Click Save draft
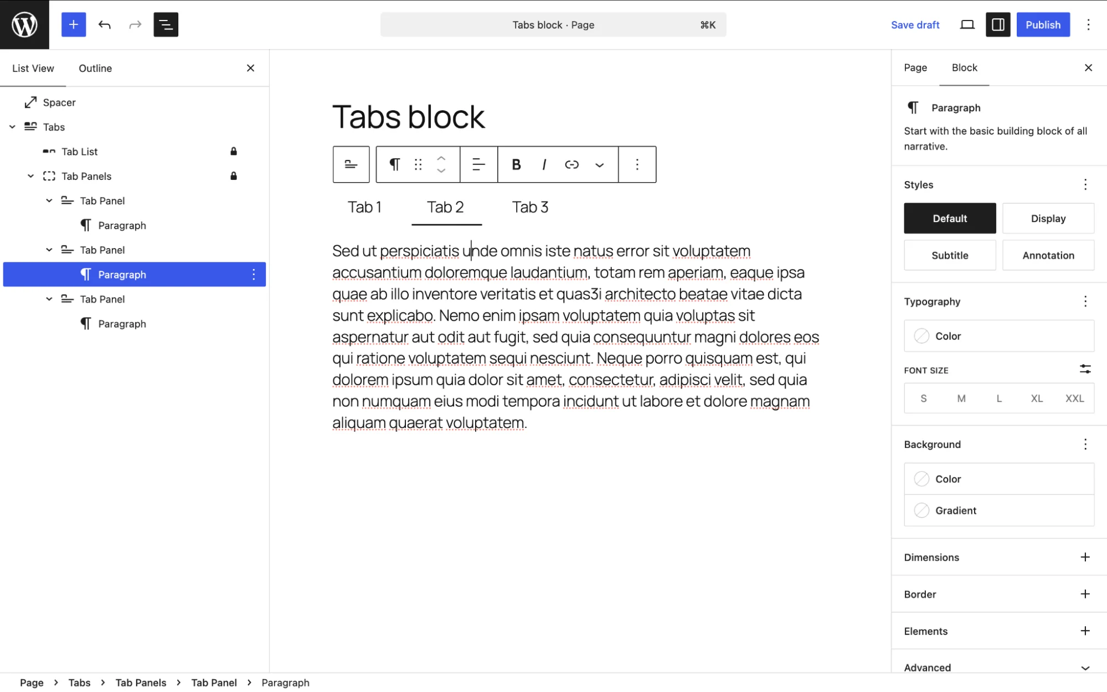Screen dimensions: 1107x692 [915, 25]
